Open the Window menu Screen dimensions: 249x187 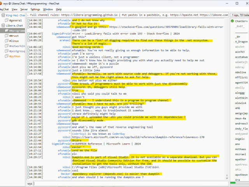[48, 9]
